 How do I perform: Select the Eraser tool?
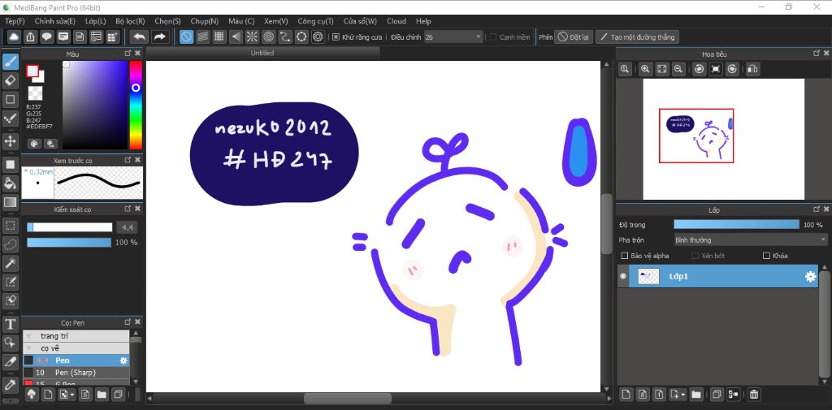[x=10, y=80]
